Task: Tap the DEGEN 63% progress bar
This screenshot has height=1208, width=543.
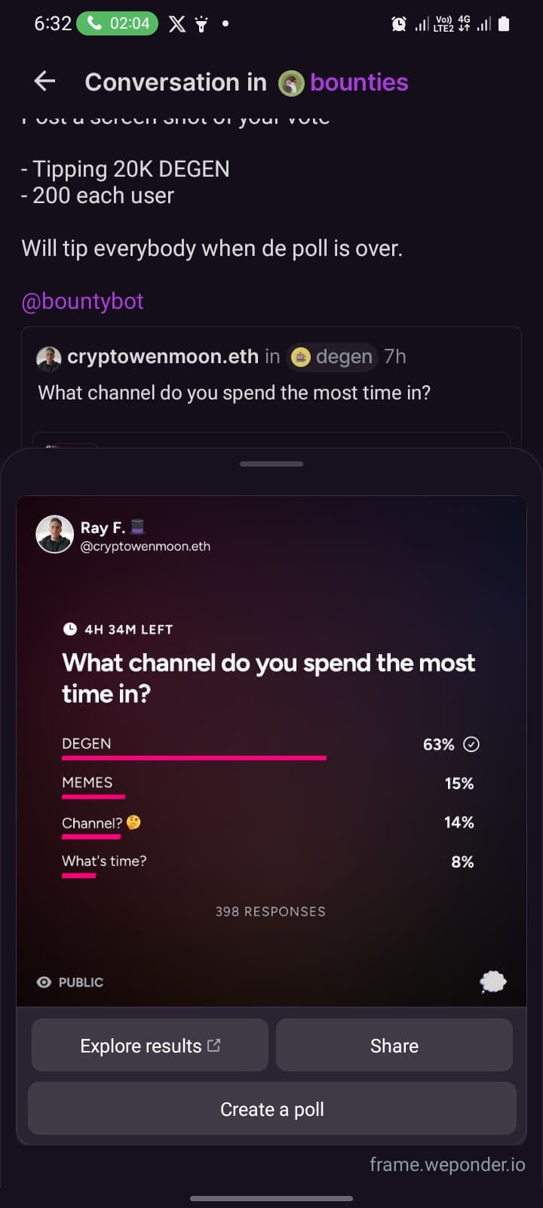Action: click(x=194, y=757)
